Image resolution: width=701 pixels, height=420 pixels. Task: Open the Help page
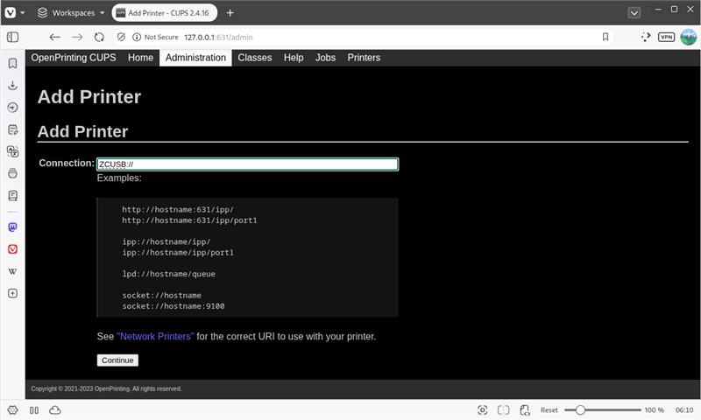click(294, 58)
